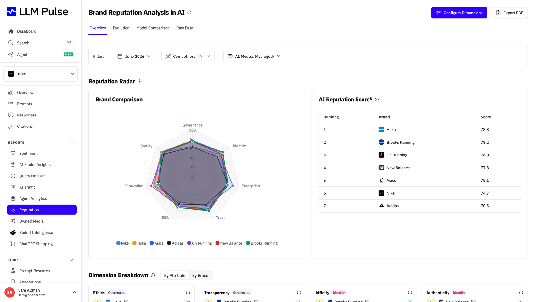Click the Export PDF button
The height and width of the screenshot is (302, 535).
coord(509,13)
